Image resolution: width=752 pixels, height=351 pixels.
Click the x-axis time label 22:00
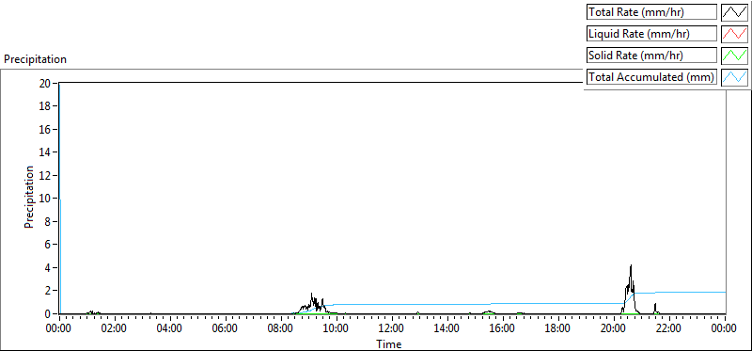coord(669,328)
